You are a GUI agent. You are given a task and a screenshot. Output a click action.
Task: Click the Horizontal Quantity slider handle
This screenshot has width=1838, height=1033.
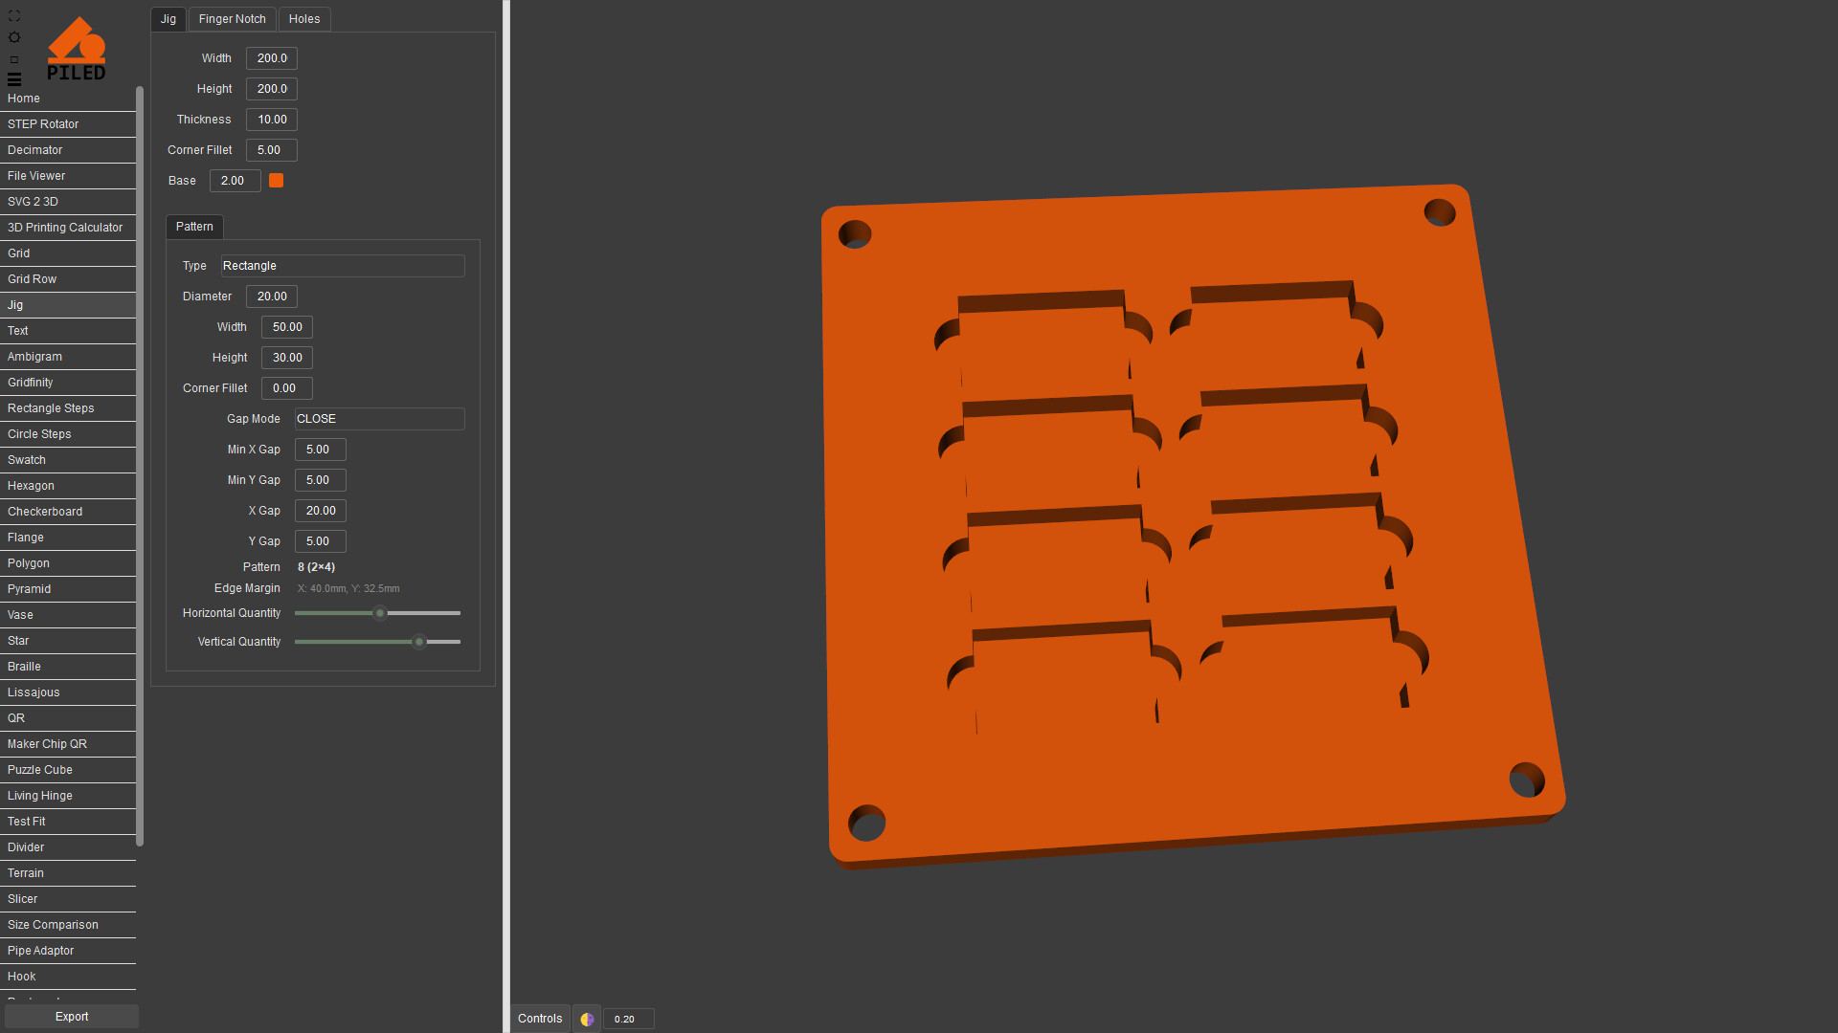point(380,613)
